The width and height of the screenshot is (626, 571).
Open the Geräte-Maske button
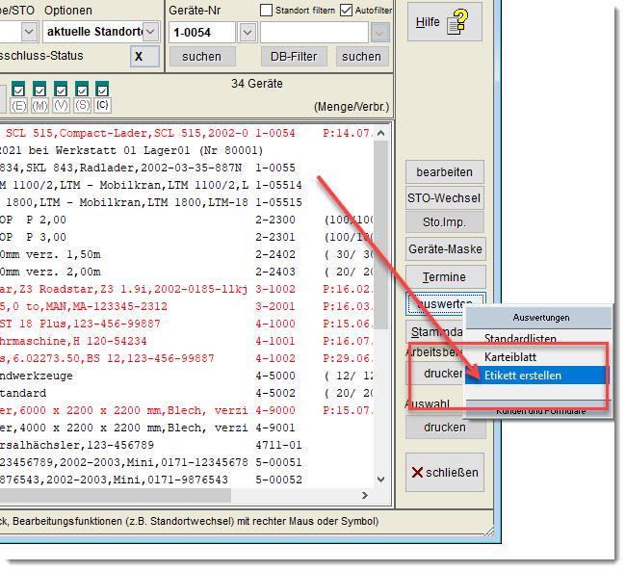point(444,249)
